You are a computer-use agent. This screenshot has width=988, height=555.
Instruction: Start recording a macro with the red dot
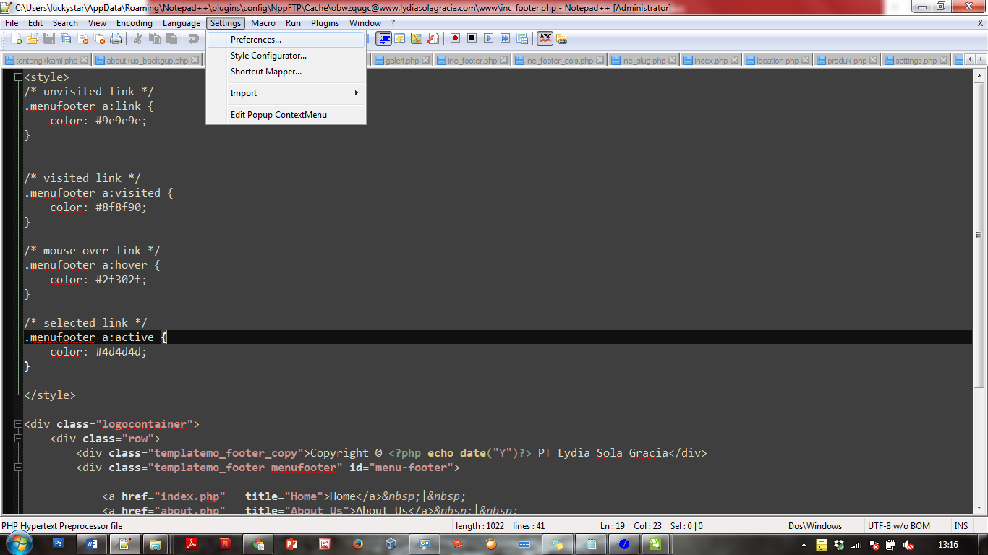(x=456, y=38)
